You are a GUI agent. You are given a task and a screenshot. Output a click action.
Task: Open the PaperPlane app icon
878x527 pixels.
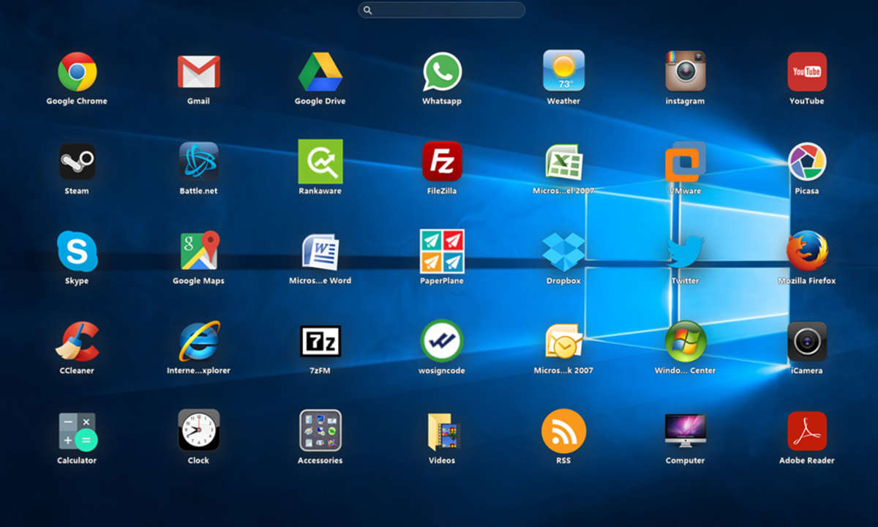442,251
